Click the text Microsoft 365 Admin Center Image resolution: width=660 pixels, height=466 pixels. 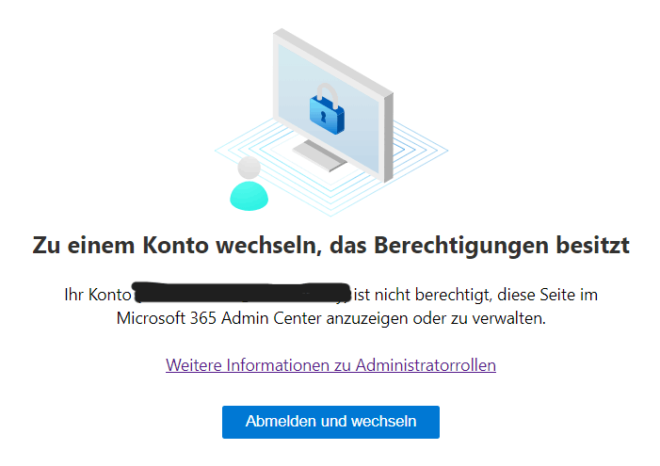[219, 318]
